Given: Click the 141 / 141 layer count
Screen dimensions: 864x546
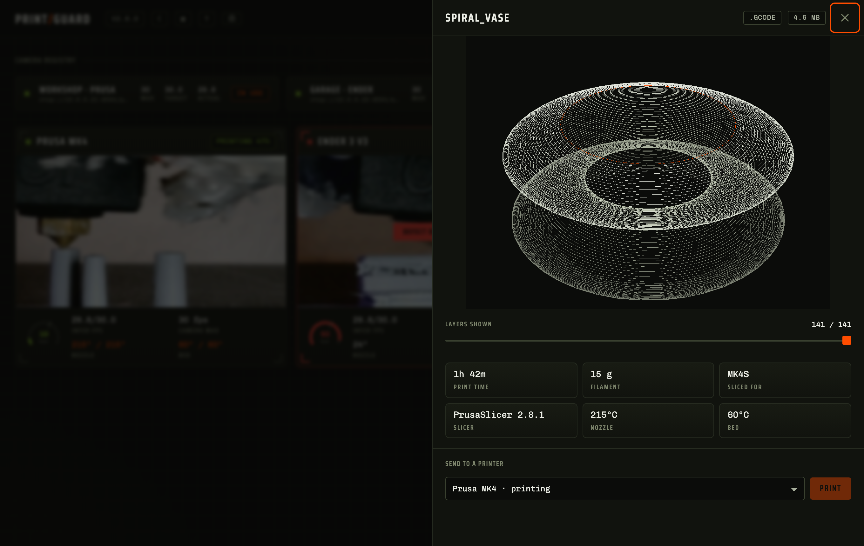Looking at the screenshot, I should pos(831,324).
